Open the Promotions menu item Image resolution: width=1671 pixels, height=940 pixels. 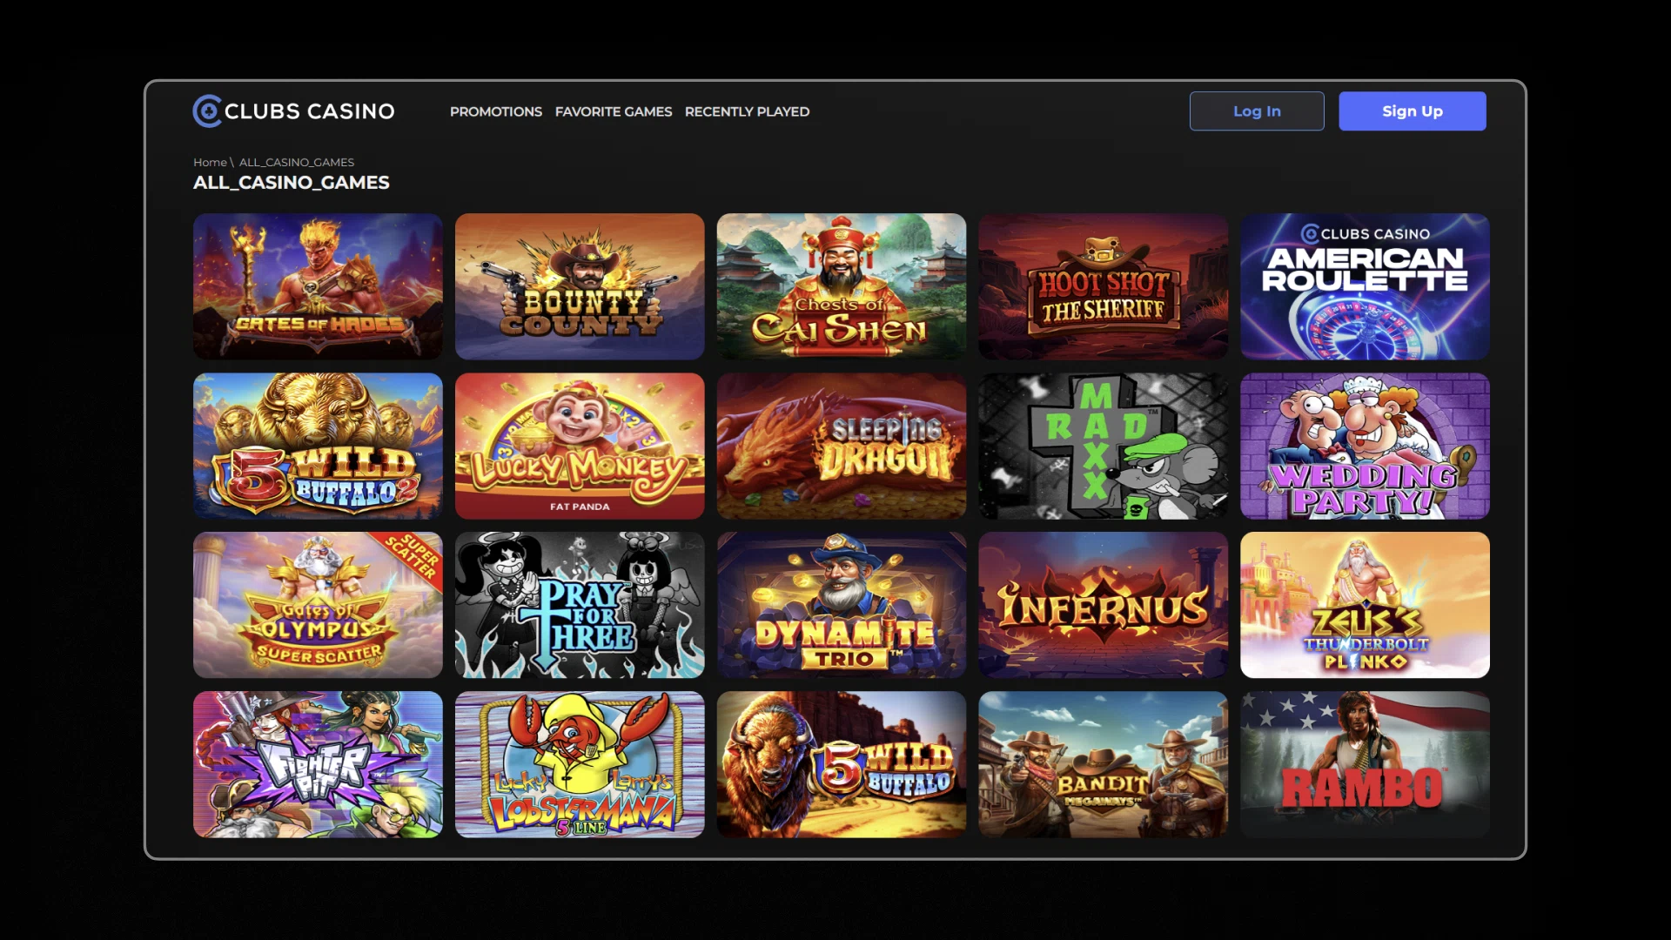496,111
